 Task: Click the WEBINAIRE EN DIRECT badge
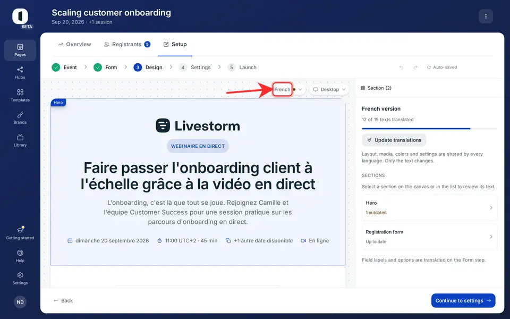pos(198,146)
